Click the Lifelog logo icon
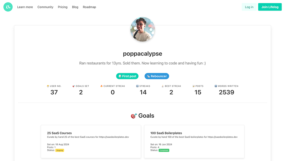Viewport: 285px width, 161px height. (8, 7)
